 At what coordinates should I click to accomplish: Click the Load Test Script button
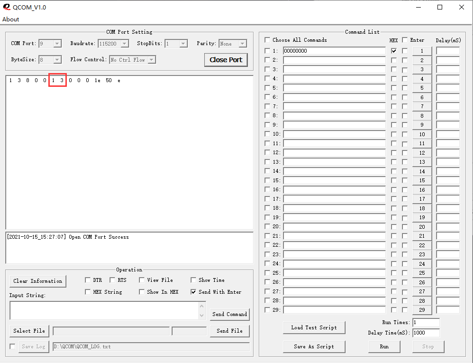[x=314, y=327]
